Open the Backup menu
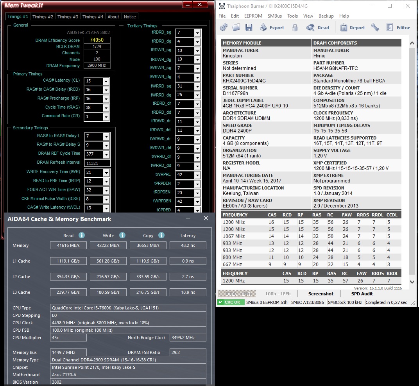Screen dimensions: 419x386 (x=326, y=16)
